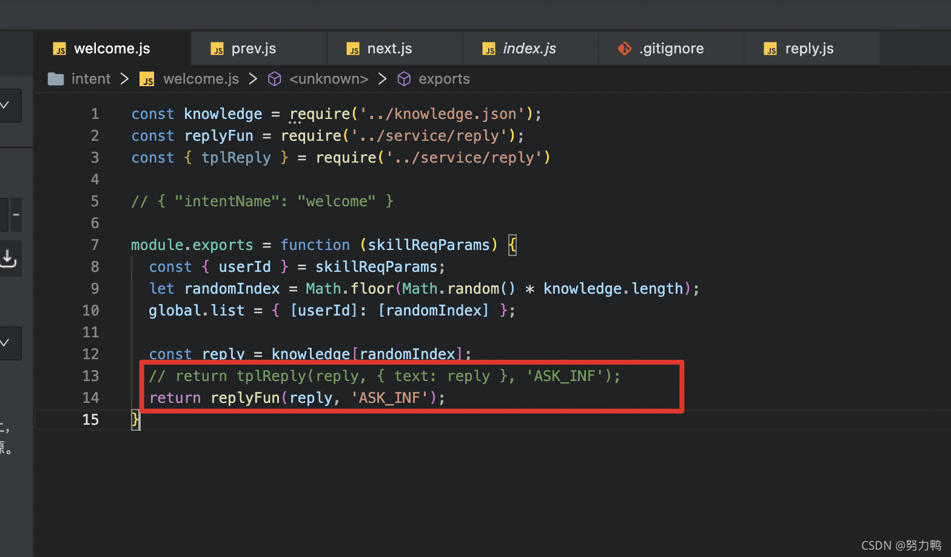The height and width of the screenshot is (557, 951).
Task: Select the <unknown> breadcrumb symbol
Action: click(329, 79)
